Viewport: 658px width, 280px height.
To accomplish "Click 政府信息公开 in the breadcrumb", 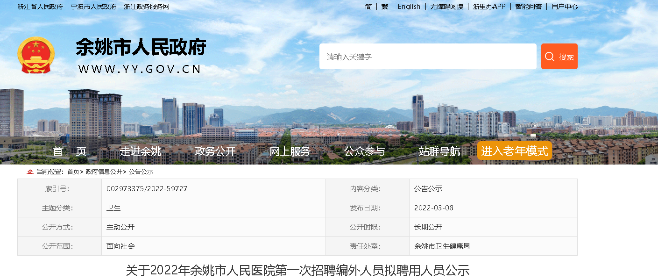I will (104, 172).
